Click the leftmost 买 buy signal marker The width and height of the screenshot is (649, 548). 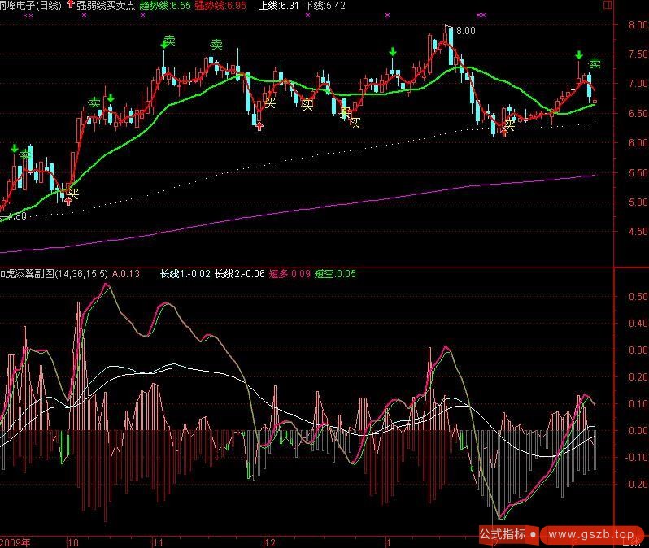[x=74, y=194]
